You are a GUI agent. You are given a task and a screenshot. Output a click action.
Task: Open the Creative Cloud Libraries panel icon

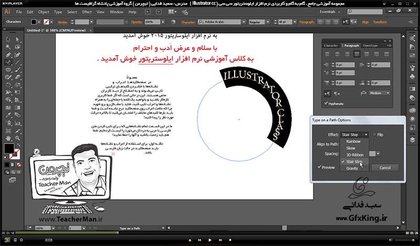tap(412, 110)
